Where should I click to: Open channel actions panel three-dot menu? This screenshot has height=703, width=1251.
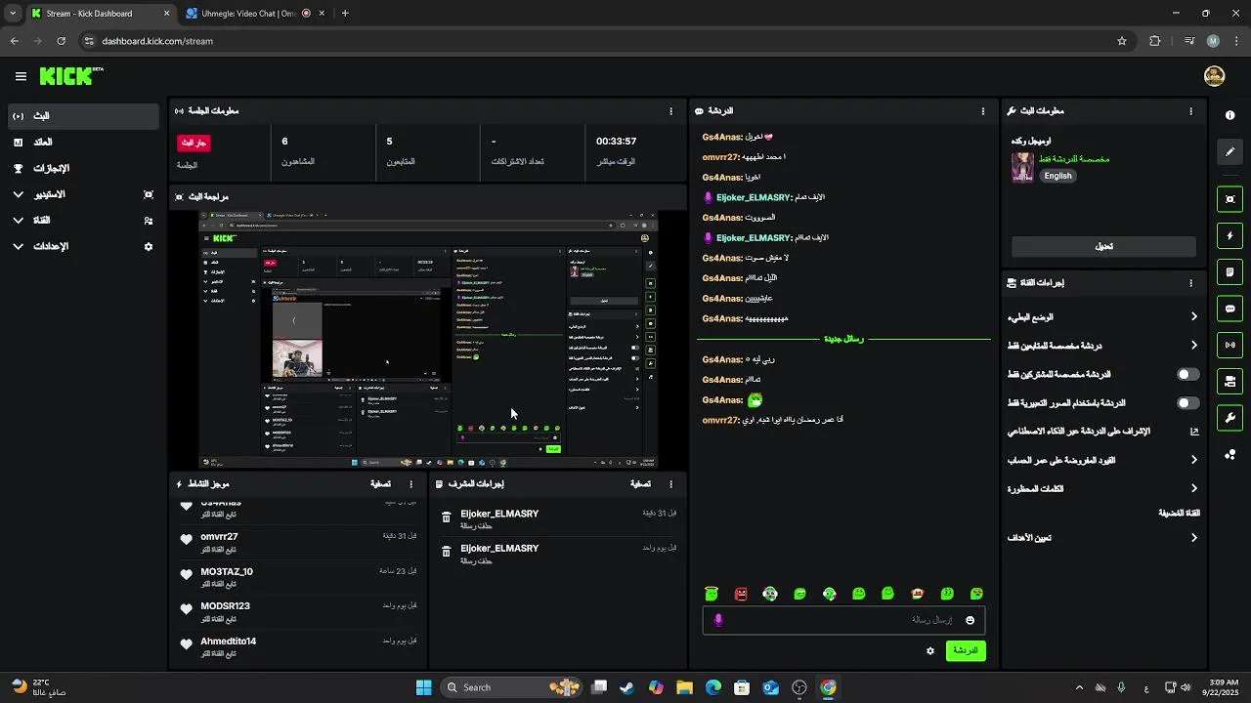pos(1190,283)
